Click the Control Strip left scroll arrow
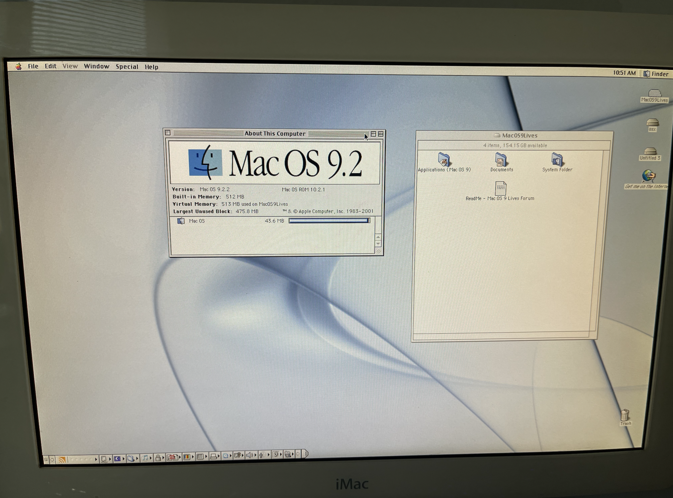The image size is (673, 498). [x=52, y=460]
